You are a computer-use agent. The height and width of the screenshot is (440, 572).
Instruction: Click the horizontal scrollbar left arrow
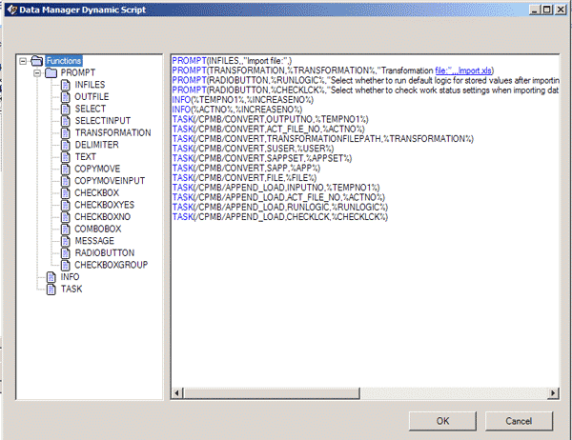[x=177, y=393]
